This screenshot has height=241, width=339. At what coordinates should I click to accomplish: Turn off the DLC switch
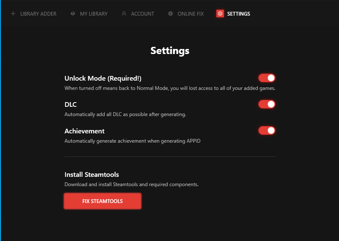tap(267, 104)
